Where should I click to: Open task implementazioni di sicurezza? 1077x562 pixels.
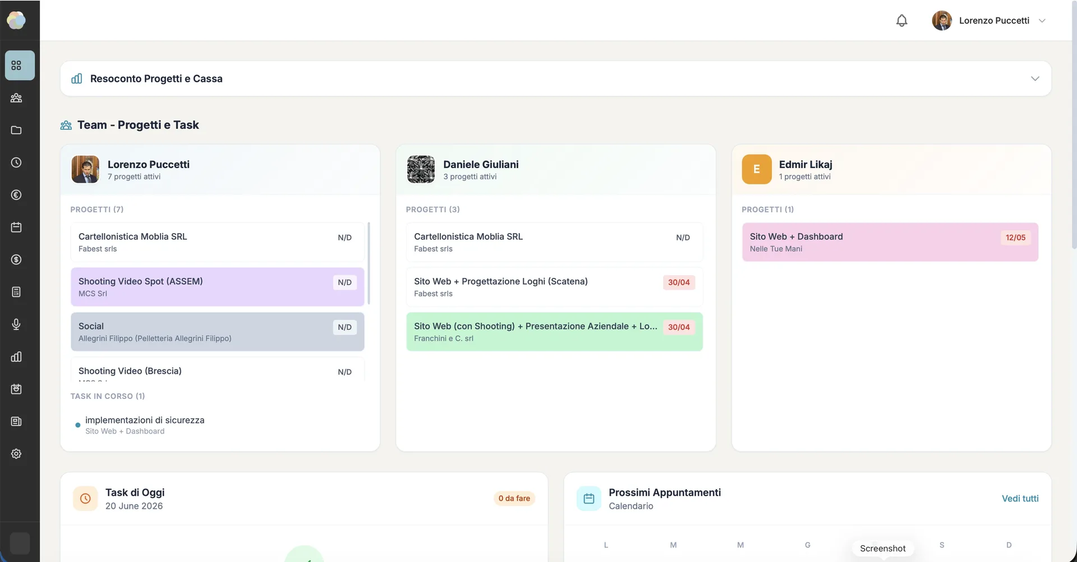(x=145, y=420)
